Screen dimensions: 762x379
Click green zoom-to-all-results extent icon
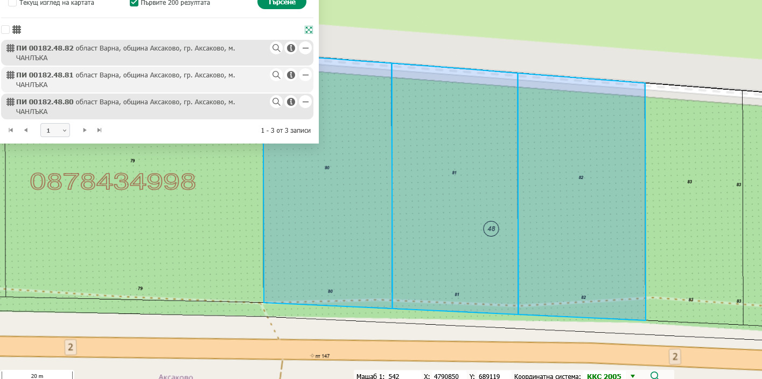[x=309, y=30]
